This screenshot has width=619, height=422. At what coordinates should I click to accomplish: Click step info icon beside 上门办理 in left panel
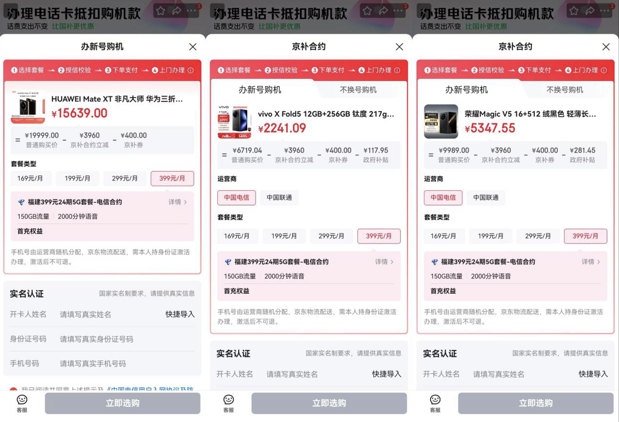(x=190, y=70)
